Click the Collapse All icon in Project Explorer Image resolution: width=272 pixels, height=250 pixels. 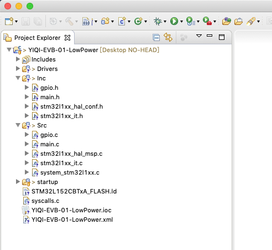coord(156,38)
